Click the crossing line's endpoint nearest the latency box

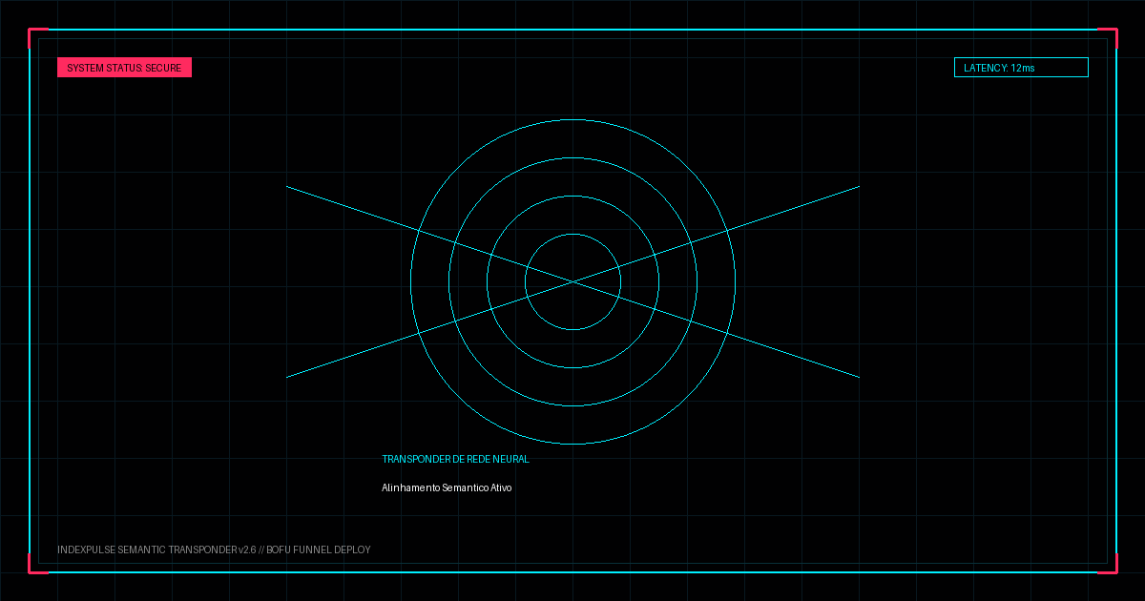(859, 186)
